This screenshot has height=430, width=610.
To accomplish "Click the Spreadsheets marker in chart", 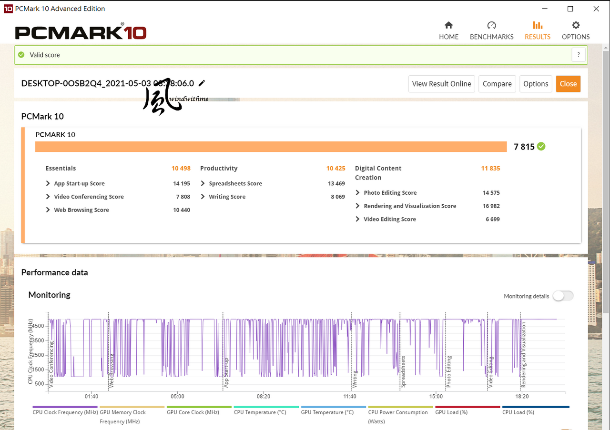I will (x=403, y=371).
